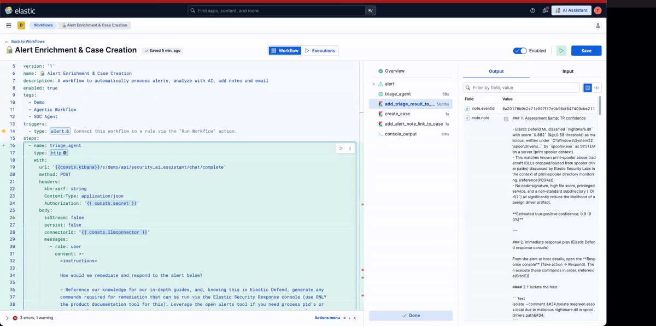Select the alert trigger step
Image resolution: width=656 pixels, height=326 pixels.
[411, 84]
